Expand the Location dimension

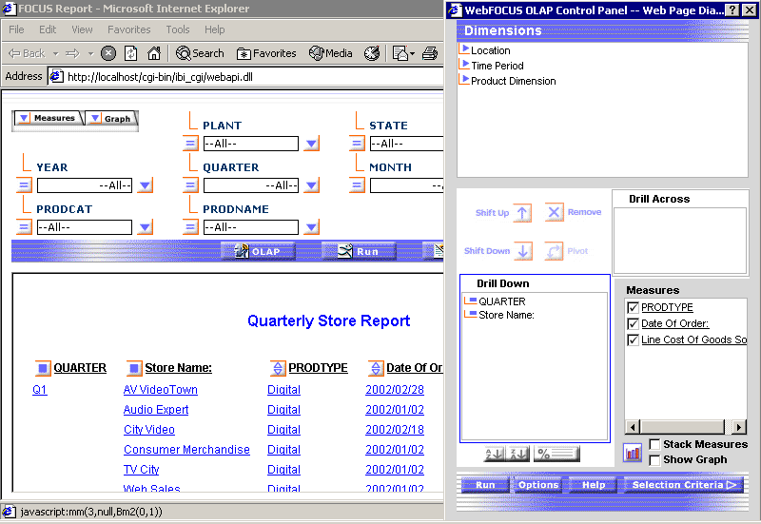click(x=465, y=49)
